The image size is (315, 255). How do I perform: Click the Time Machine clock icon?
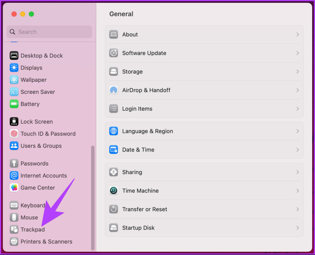[114, 191]
